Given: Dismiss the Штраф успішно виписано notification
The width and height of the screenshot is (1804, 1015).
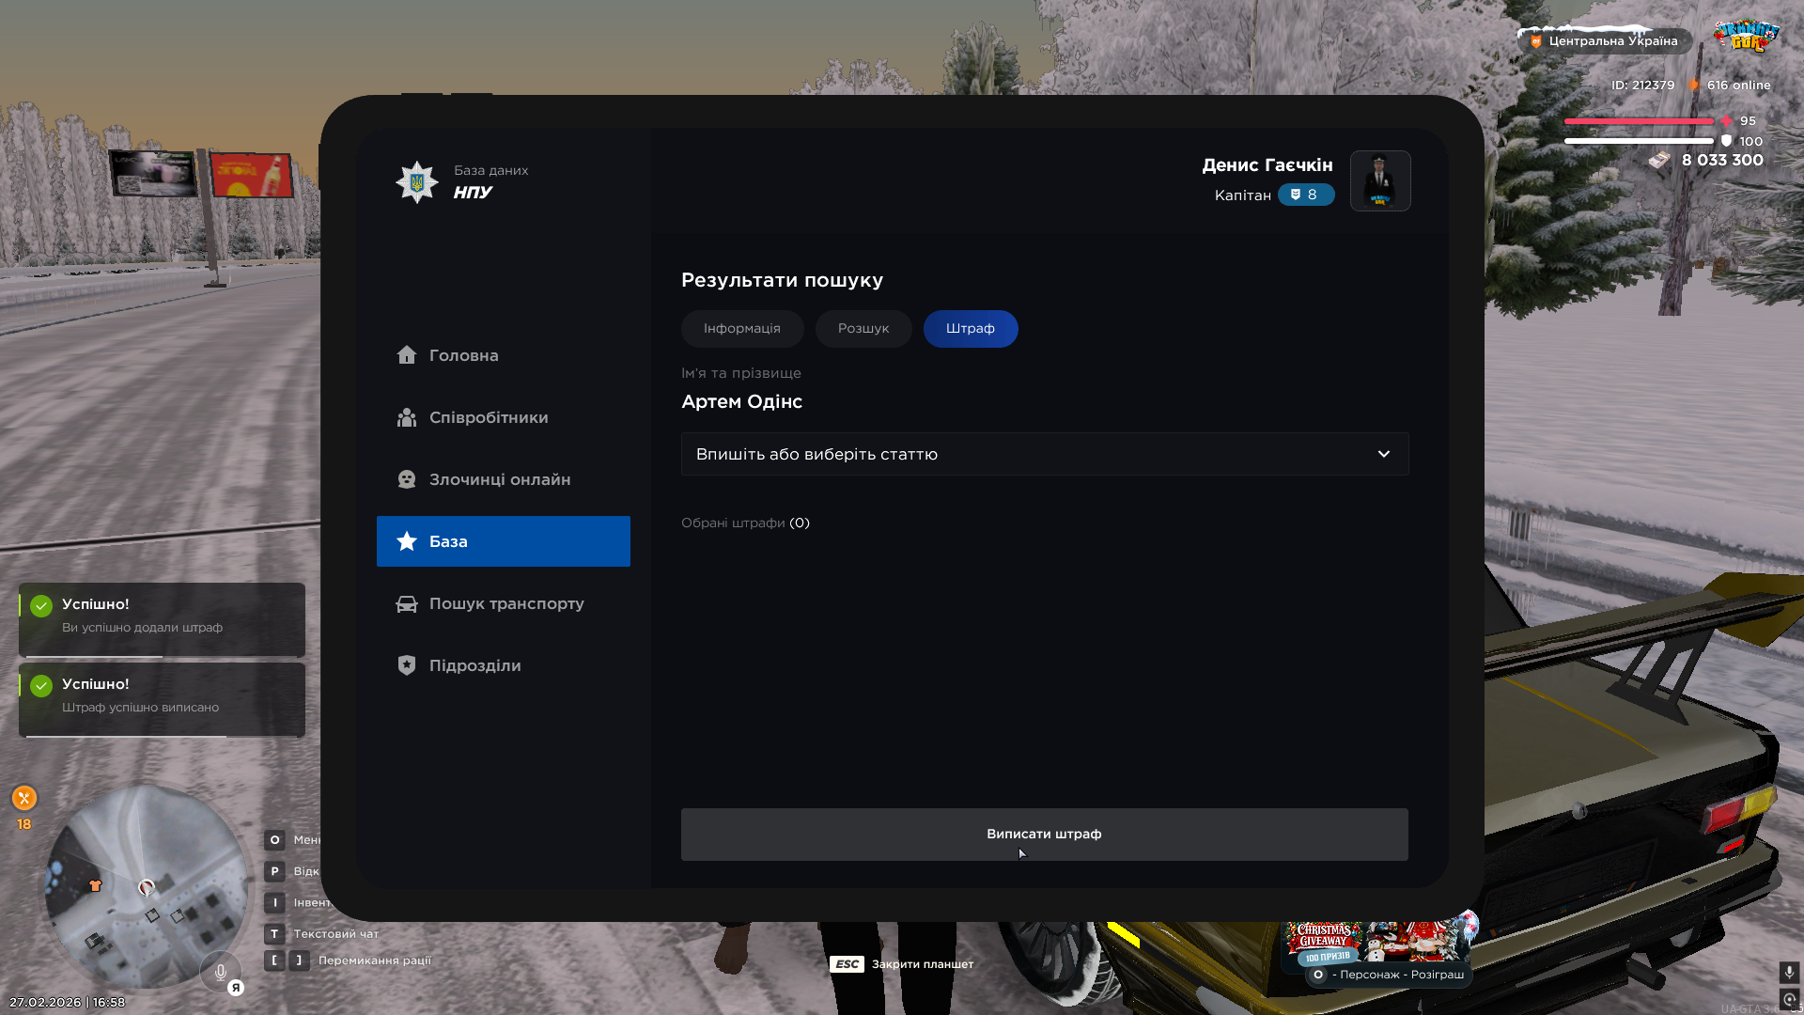Looking at the screenshot, I should tap(162, 697).
